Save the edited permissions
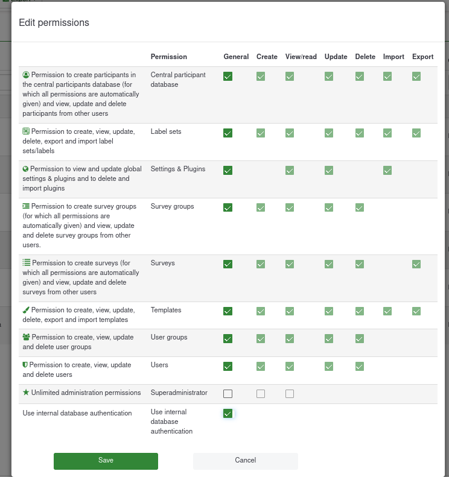Image resolution: width=449 pixels, height=477 pixels. 106,461
